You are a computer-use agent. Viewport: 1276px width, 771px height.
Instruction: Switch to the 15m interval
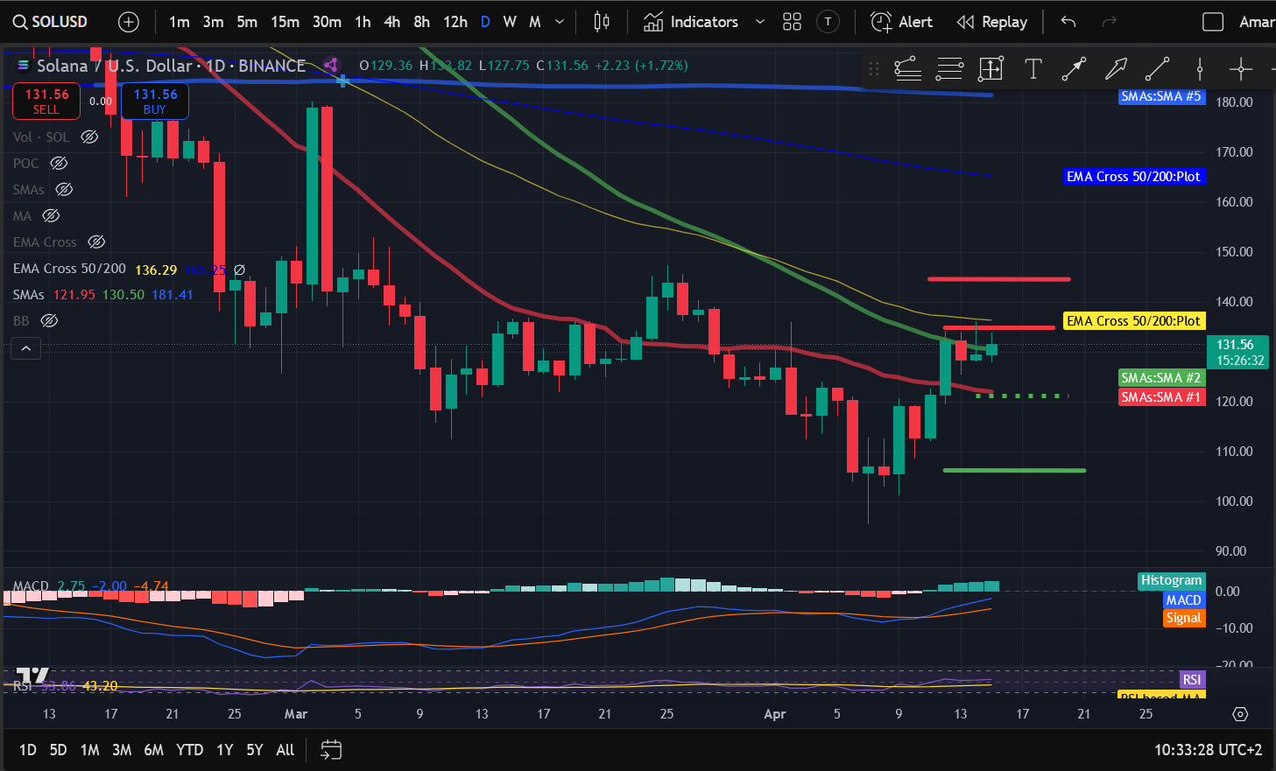285,22
